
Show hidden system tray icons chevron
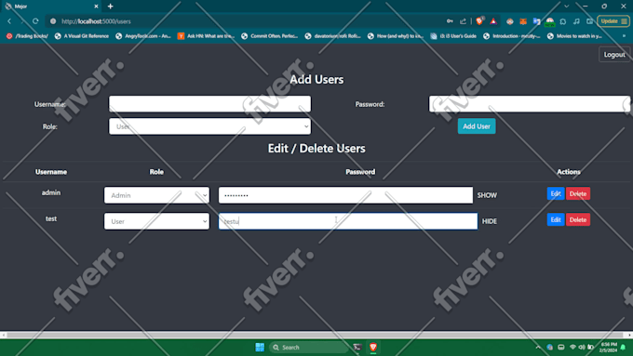[538, 347]
